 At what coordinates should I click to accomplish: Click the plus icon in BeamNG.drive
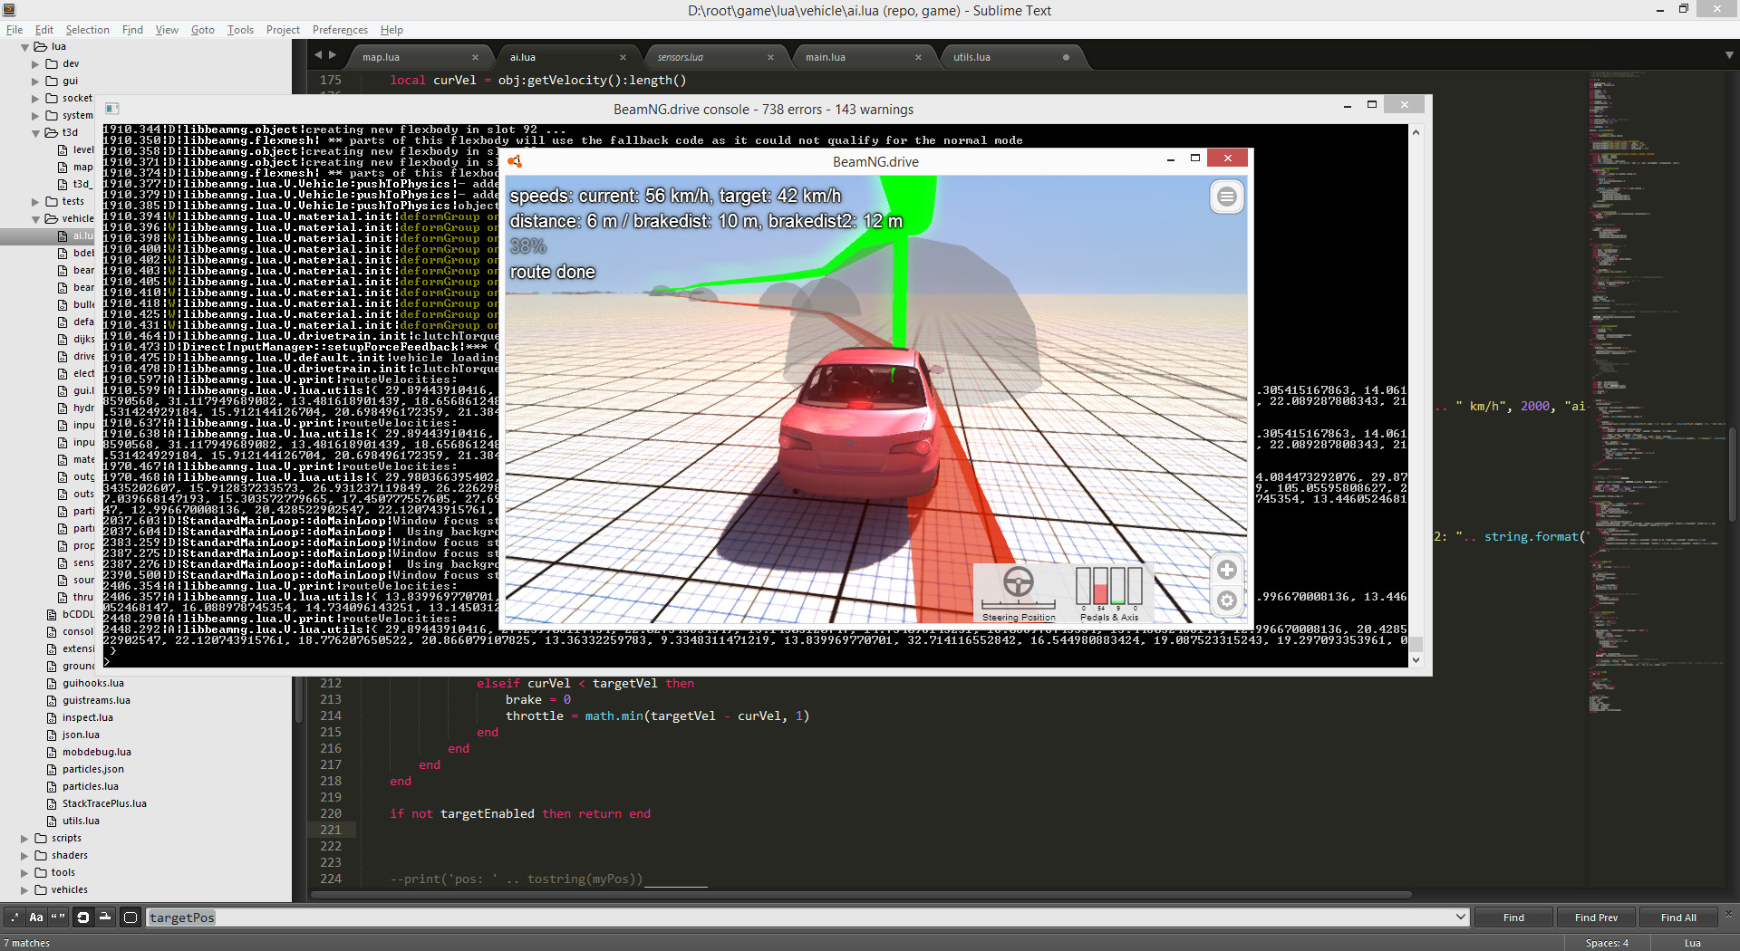pos(1227,570)
